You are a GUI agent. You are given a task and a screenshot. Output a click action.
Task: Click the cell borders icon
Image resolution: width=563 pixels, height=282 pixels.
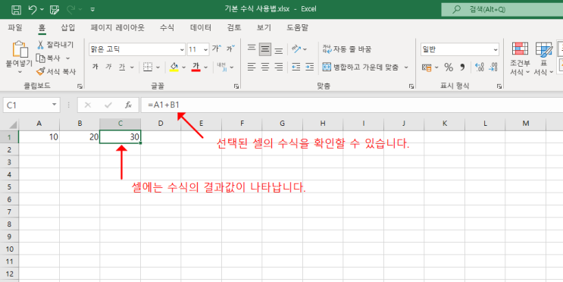click(148, 67)
